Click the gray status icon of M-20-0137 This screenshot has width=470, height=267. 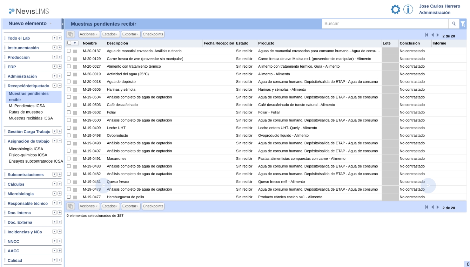(x=75, y=51)
